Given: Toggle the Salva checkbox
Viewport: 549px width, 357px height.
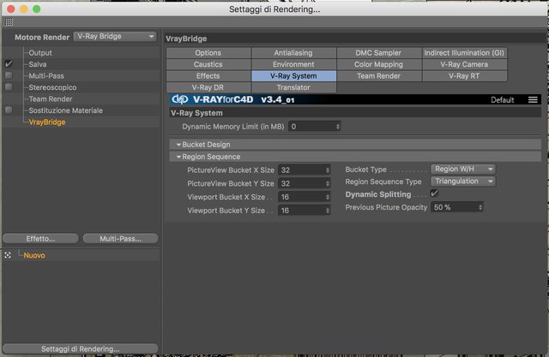Looking at the screenshot, I should coord(9,64).
